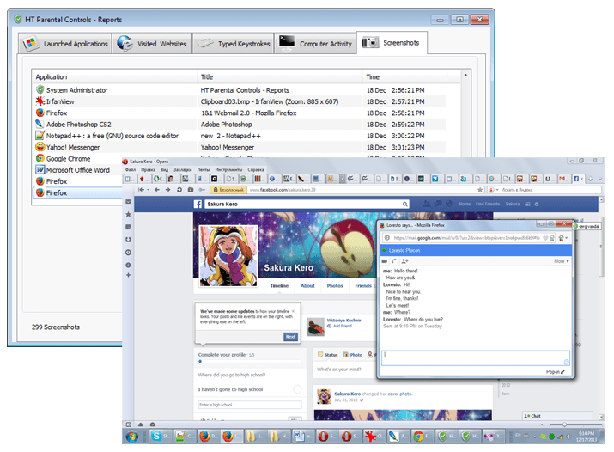614x452 pixels.
Task: Click Opera's Back arrow button
Action: [157, 190]
